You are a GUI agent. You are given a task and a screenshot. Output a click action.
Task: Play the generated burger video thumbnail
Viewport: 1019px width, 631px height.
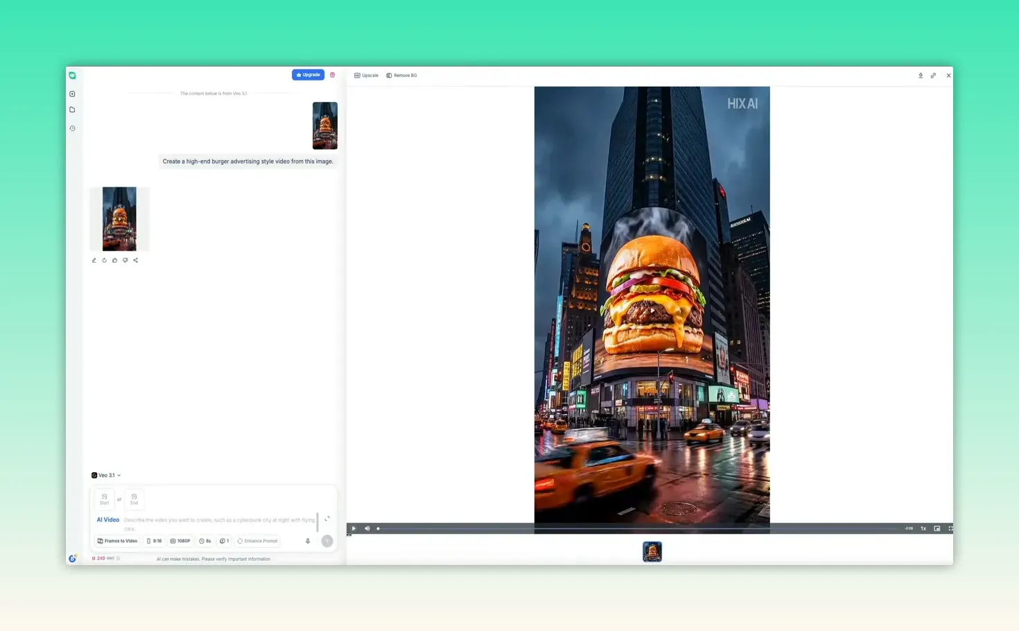click(x=119, y=218)
